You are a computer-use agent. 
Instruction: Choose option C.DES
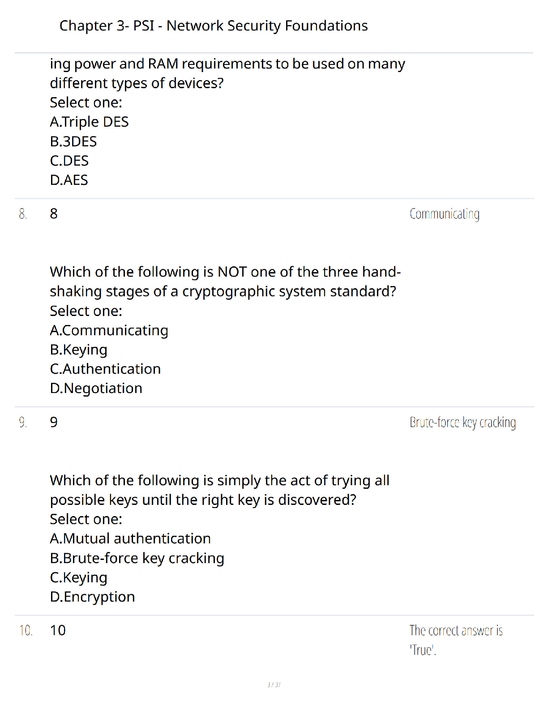coord(69,161)
